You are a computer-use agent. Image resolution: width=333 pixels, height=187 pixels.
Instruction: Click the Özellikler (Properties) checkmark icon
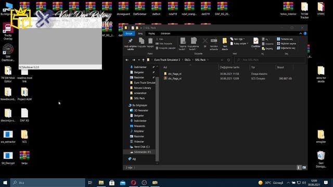point(255,41)
